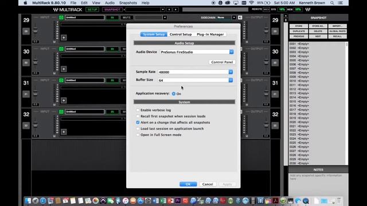
Task: Switch to the Plug-In Manager tab
Action: coord(210,34)
